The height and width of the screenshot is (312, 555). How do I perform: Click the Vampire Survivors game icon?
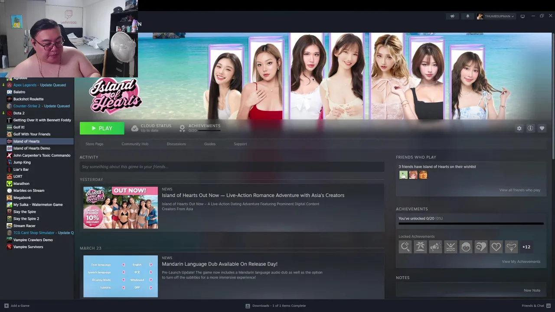point(9,247)
